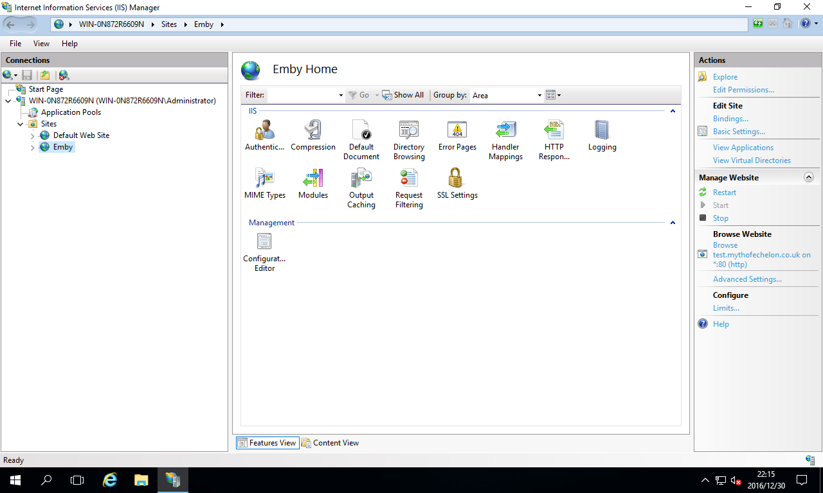The image size is (823, 493).
Task: Switch to the Features View tab
Action: pyautogui.click(x=267, y=443)
